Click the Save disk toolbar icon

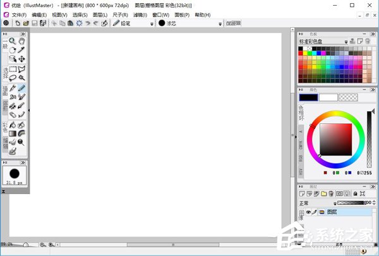35,23
